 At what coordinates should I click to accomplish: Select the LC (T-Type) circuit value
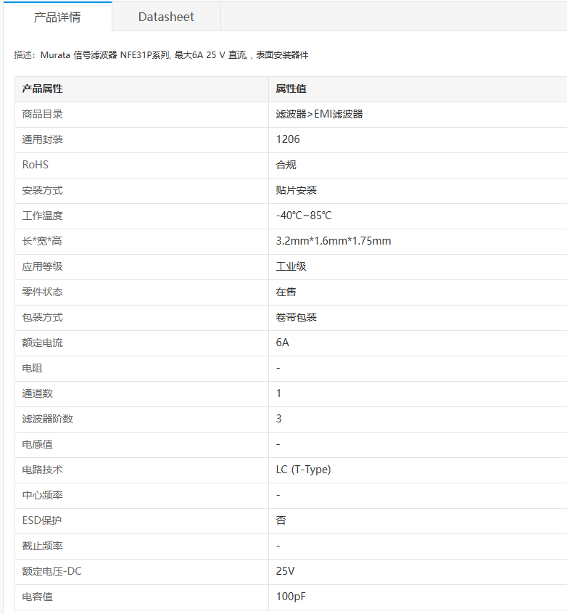click(303, 470)
